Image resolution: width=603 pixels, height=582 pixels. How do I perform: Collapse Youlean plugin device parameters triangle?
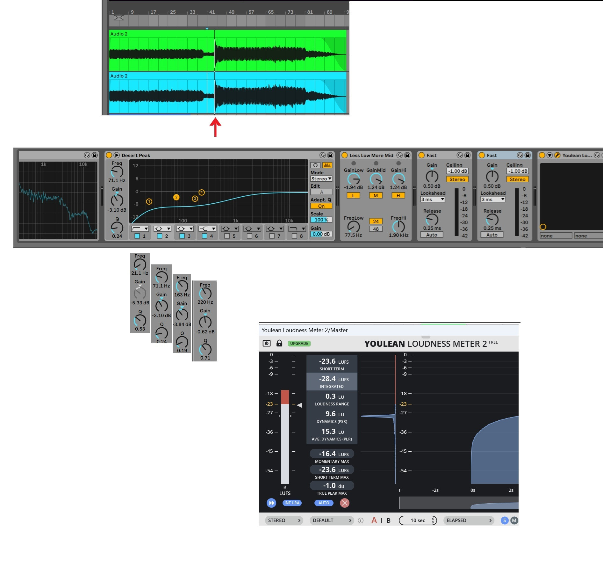pyautogui.click(x=549, y=155)
